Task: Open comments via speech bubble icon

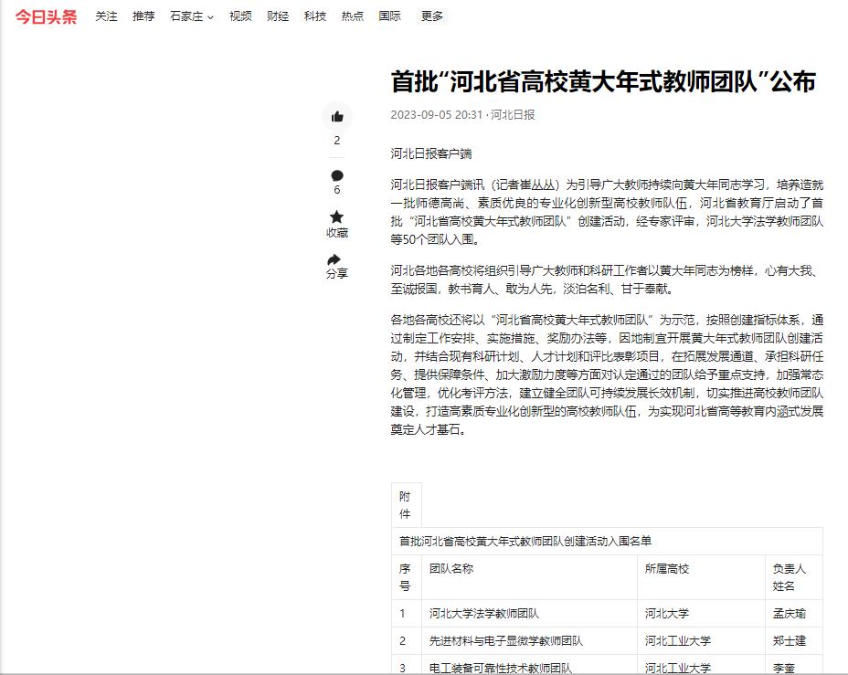Action: (x=337, y=175)
